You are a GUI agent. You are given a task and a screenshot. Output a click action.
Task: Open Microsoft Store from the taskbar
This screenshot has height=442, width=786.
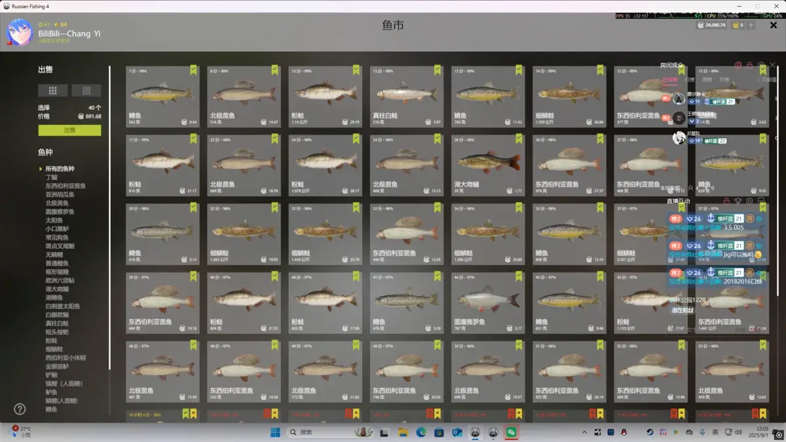439,432
